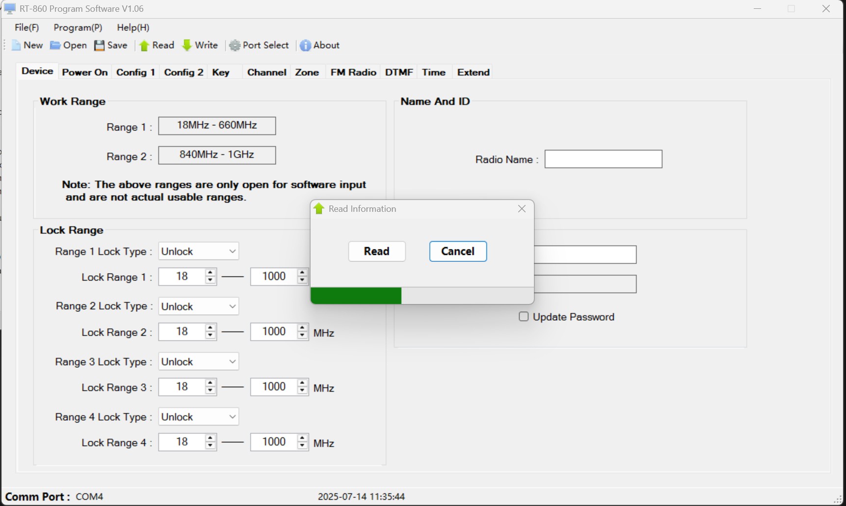Click the Read button in the dialog
This screenshot has width=846, height=506.
click(377, 252)
